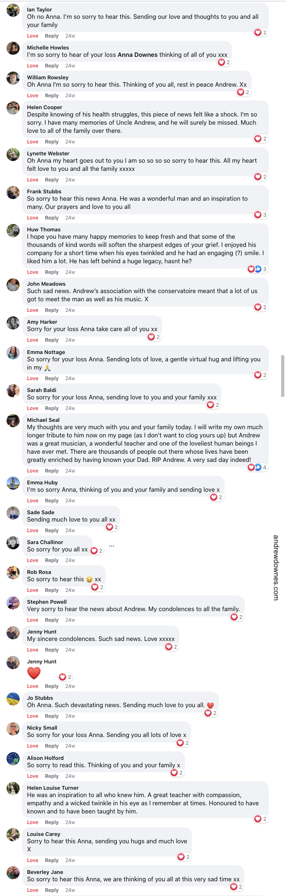The height and width of the screenshot is (896, 286).
Task: Click the 24w timestamp on Beverley Jane's comment
Action: pyautogui.click(x=70, y=890)
